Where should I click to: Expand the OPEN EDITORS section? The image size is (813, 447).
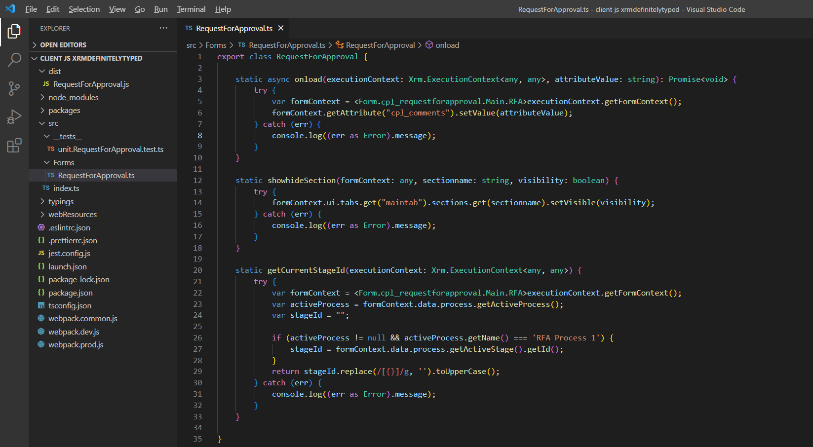(x=63, y=45)
